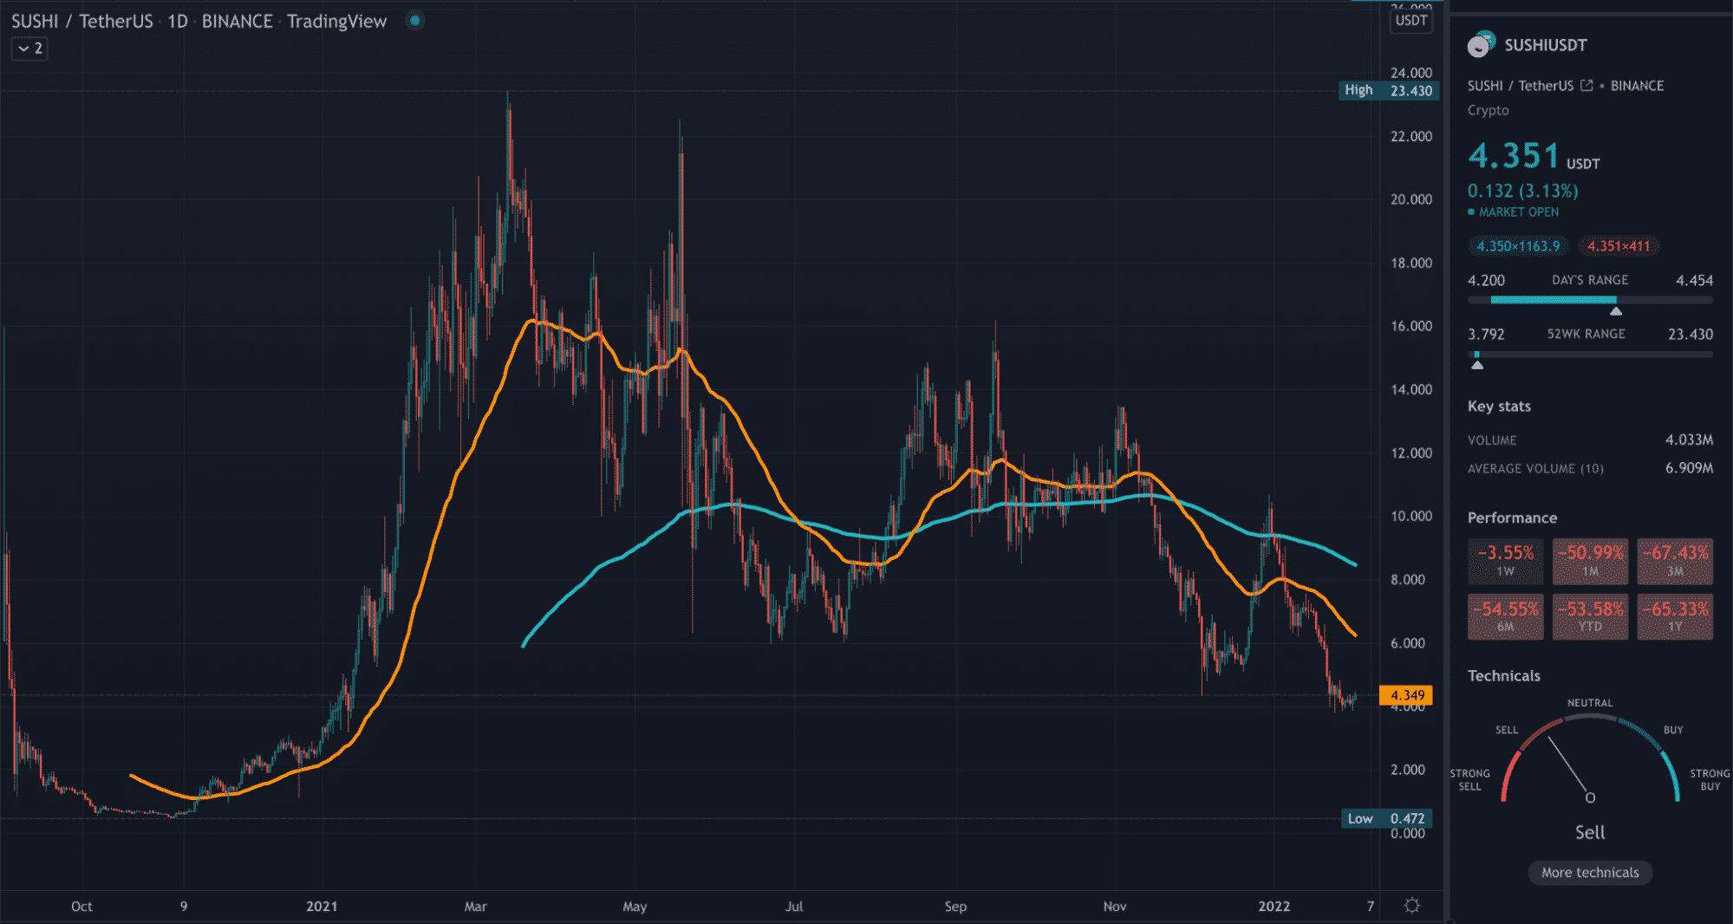
Task: Click the 2022 label on time axis
Action: pos(1274,906)
